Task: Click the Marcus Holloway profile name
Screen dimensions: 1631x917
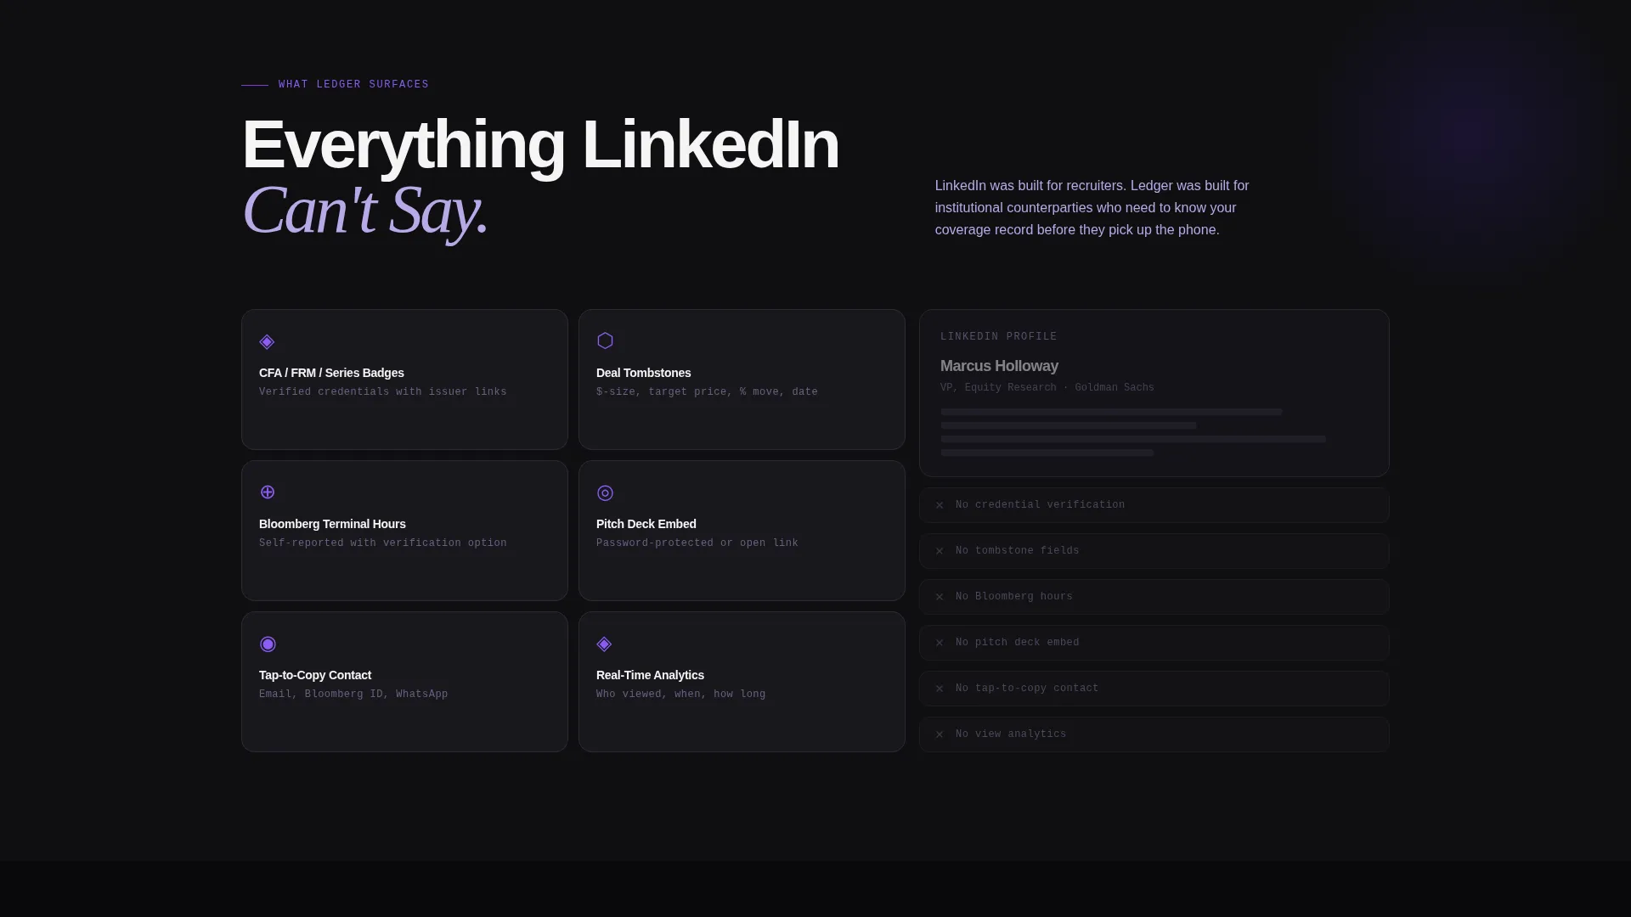Action: pyautogui.click(x=999, y=366)
